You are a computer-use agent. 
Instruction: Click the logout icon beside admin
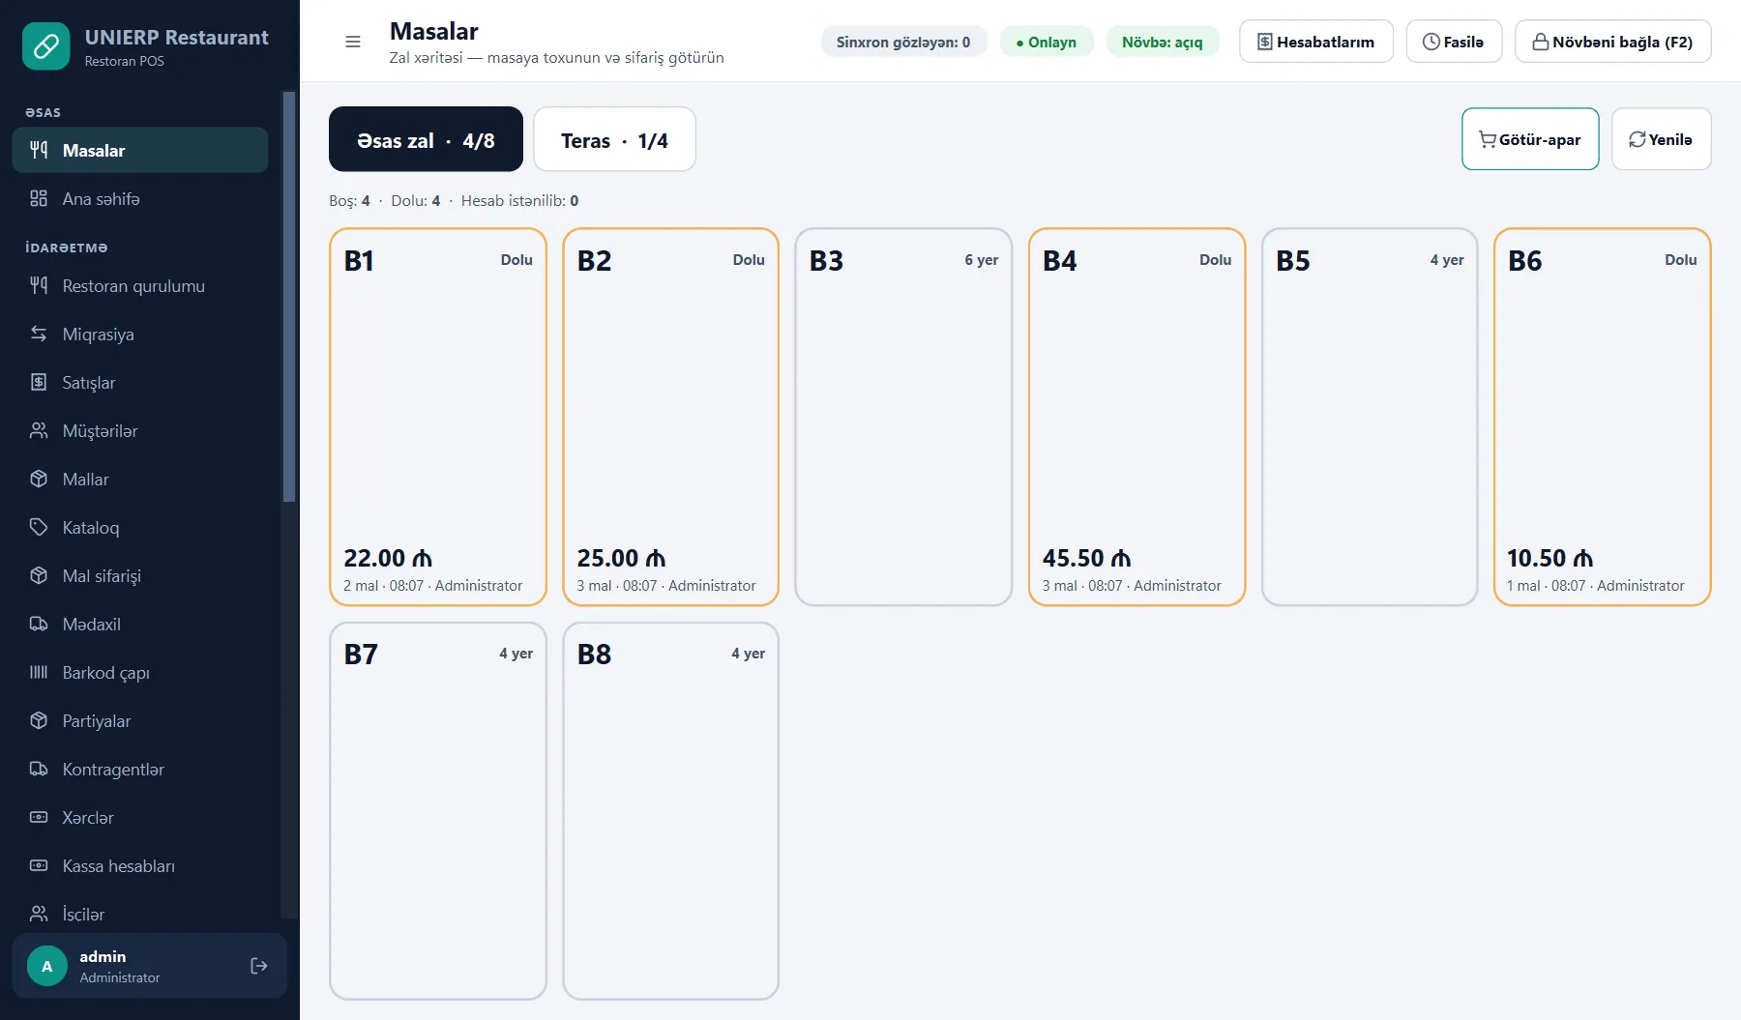point(258,966)
